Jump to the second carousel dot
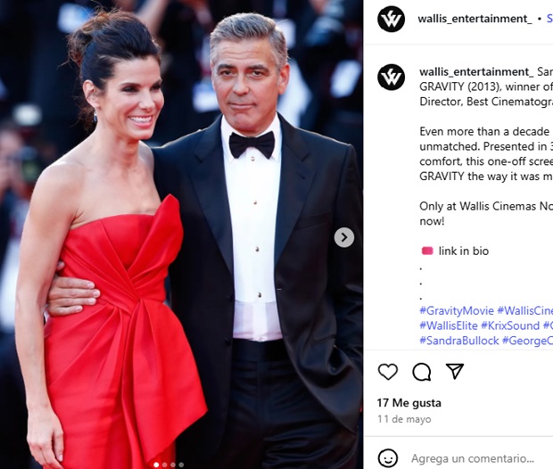Image resolution: width=553 pixels, height=469 pixels. coord(164,465)
